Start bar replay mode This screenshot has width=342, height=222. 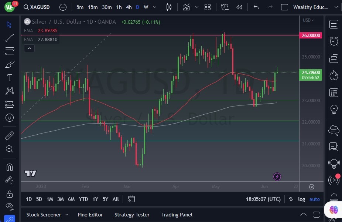(x=239, y=7)
